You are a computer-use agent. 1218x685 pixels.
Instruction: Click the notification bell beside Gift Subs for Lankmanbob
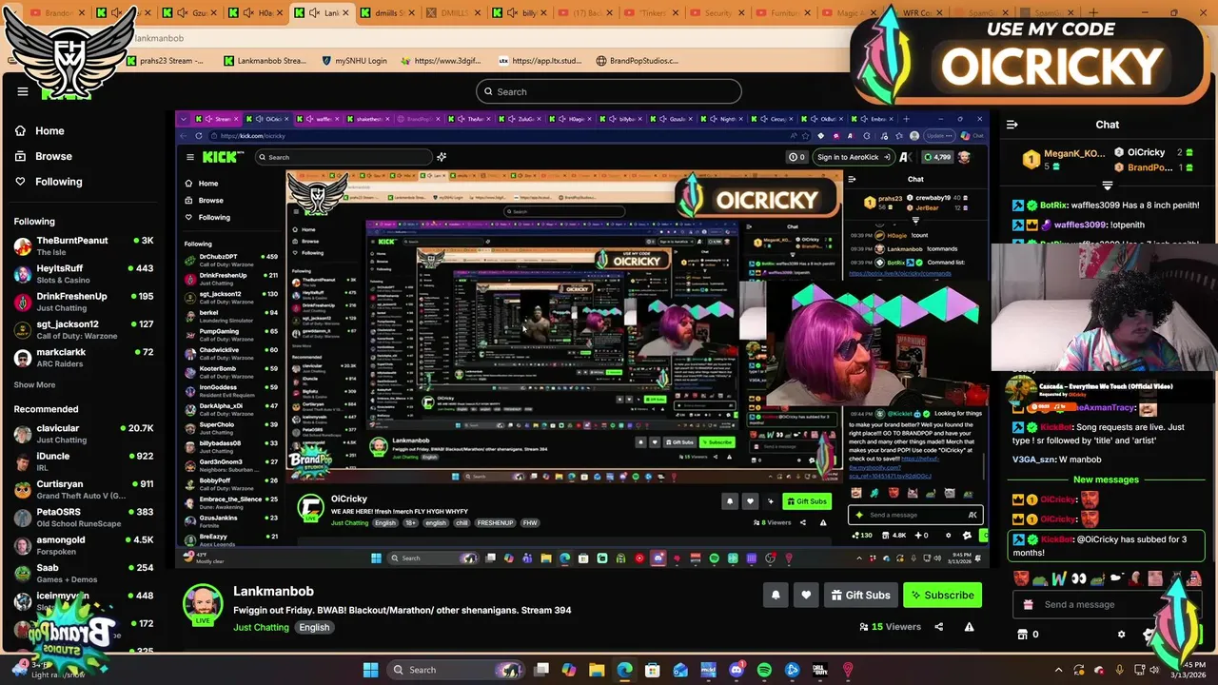point(776,596)
